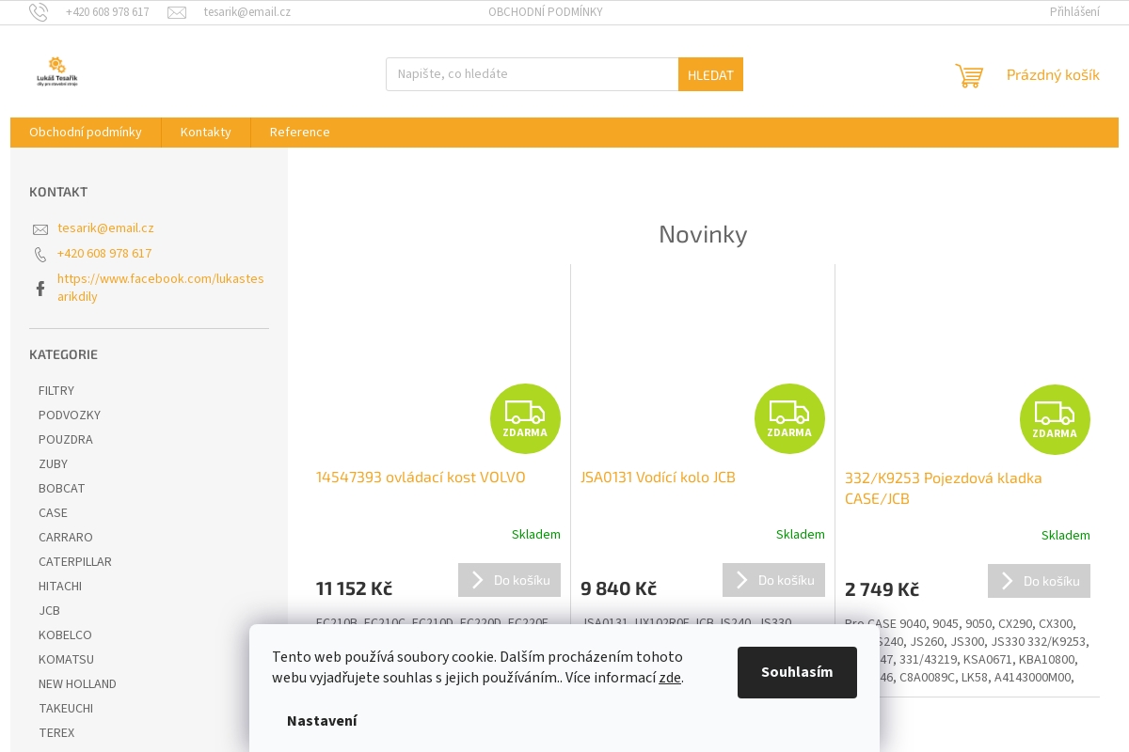This screenshot has height=752, width=1129.
Task: Click the envelope icon in top bar
Action: (x=177, y=12)
